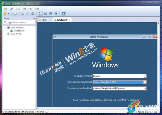
Task: Select Windows 8 in the Library tree
Action: [x=19, y=31]
